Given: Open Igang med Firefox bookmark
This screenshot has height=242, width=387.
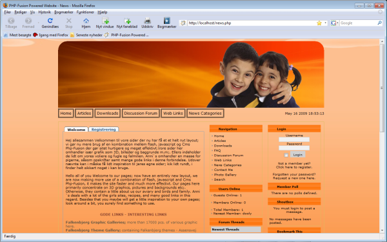Looking at the screenshot, I should pyautogui.click(x=50, y=35).
